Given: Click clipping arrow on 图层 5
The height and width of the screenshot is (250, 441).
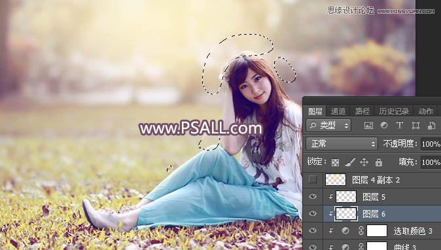Looking at the screenshot, I should coord(331,197).
